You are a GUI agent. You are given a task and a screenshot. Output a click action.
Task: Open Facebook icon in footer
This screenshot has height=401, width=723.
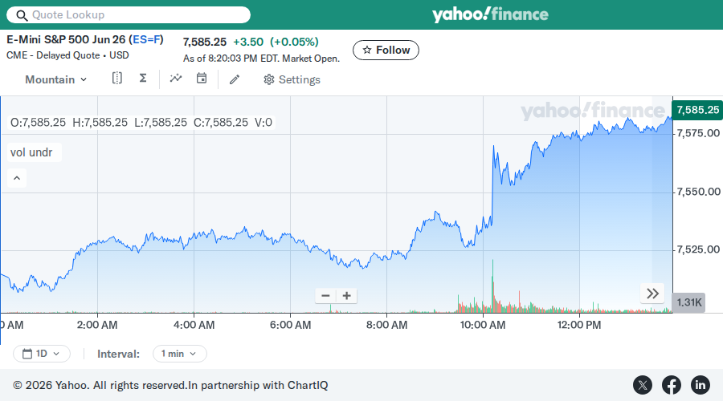click(672, 385)
